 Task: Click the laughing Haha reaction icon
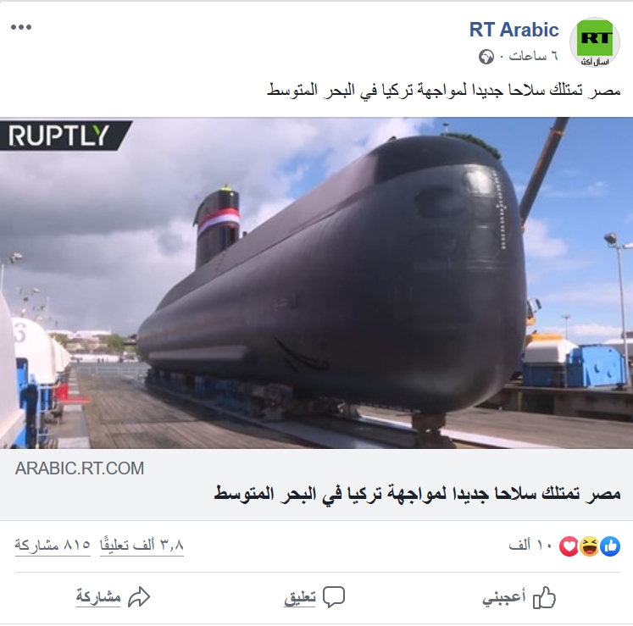coord(590,546)
